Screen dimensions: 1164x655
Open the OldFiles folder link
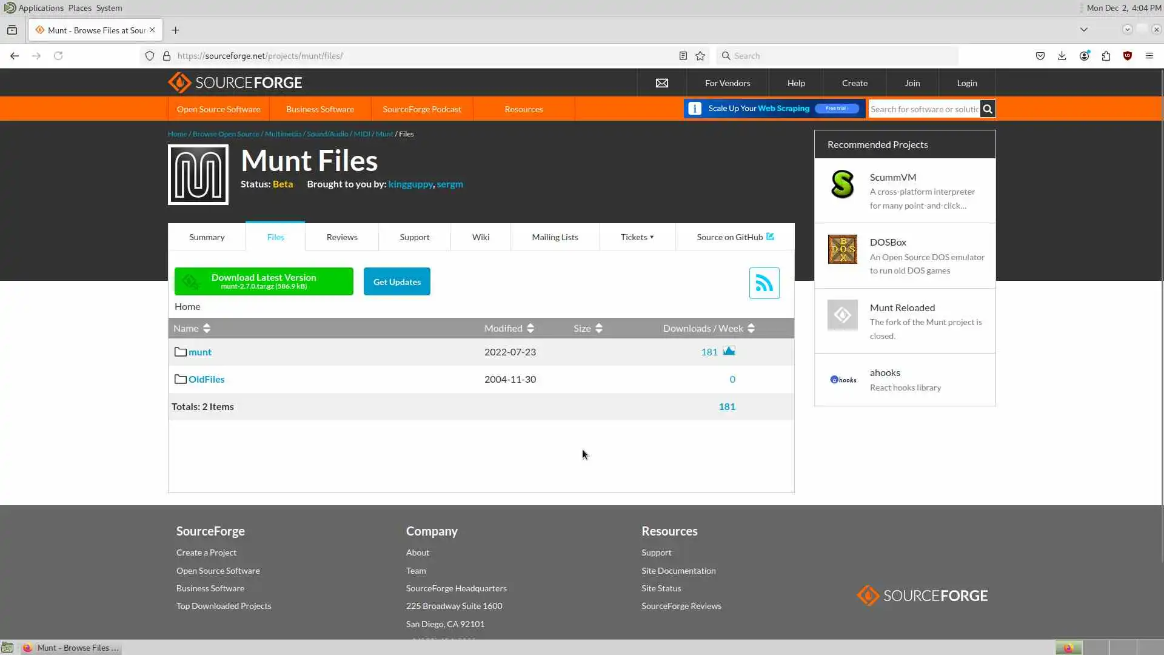(206, 379)
